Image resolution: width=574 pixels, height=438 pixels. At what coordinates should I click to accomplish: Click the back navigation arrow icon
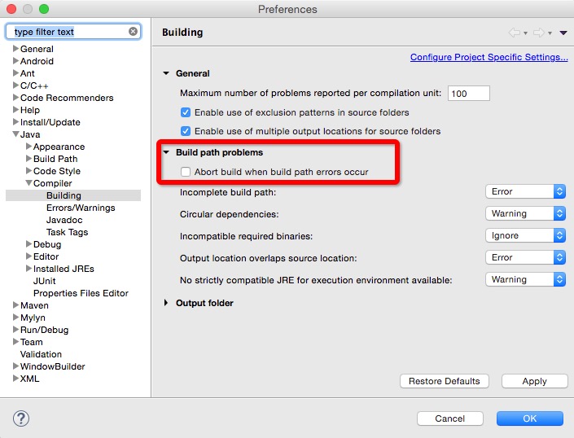pos(514,33)
